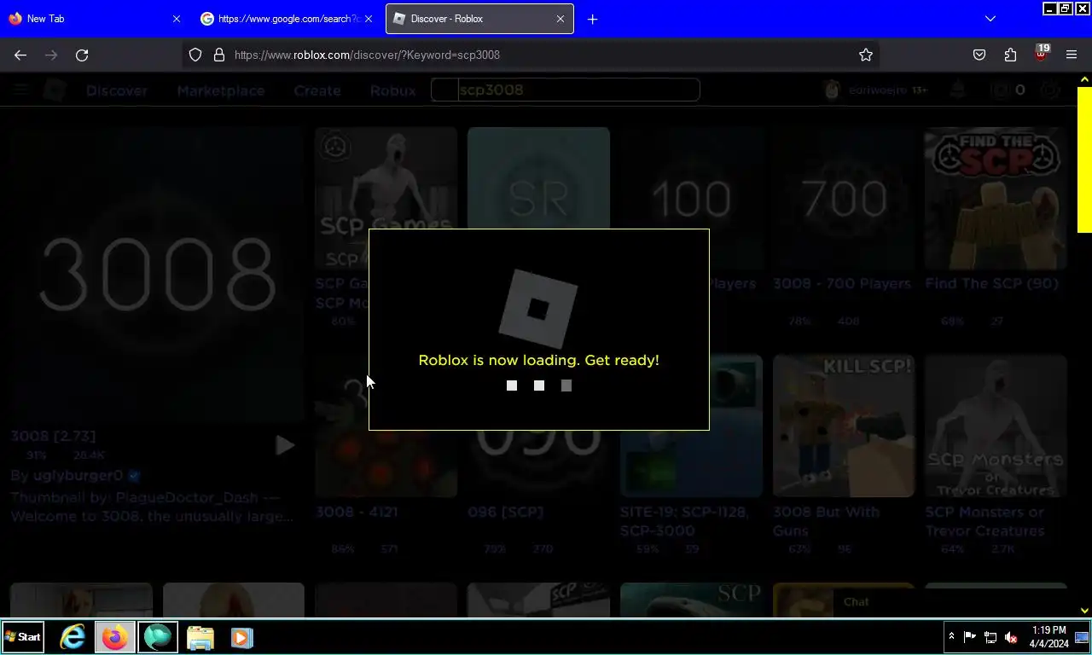Open the 3008 But With Guns thumbnail
This screenshot has height=655, width=1092.
(x=844, y=426)
